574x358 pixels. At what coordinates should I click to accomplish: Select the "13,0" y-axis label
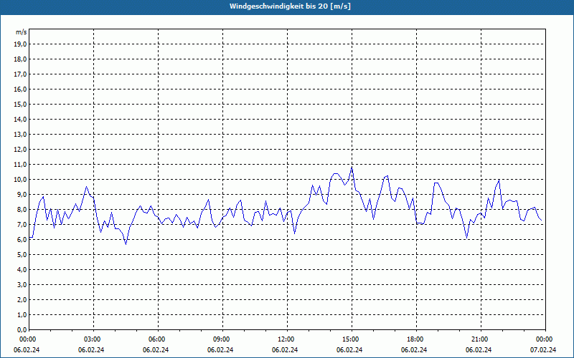tap(20, 135)
